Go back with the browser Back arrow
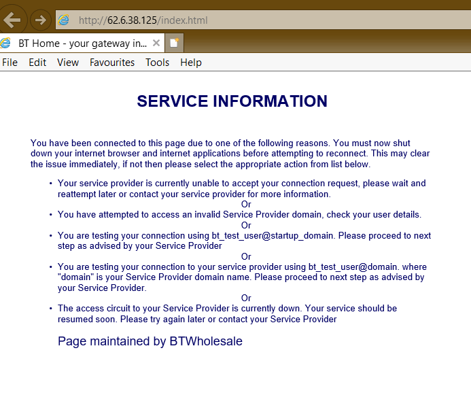 pos(12,20)
